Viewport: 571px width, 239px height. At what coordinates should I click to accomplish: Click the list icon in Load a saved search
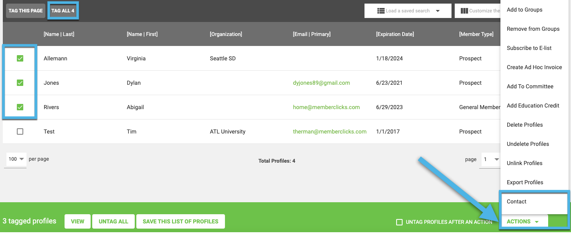(x=381, y=11)
